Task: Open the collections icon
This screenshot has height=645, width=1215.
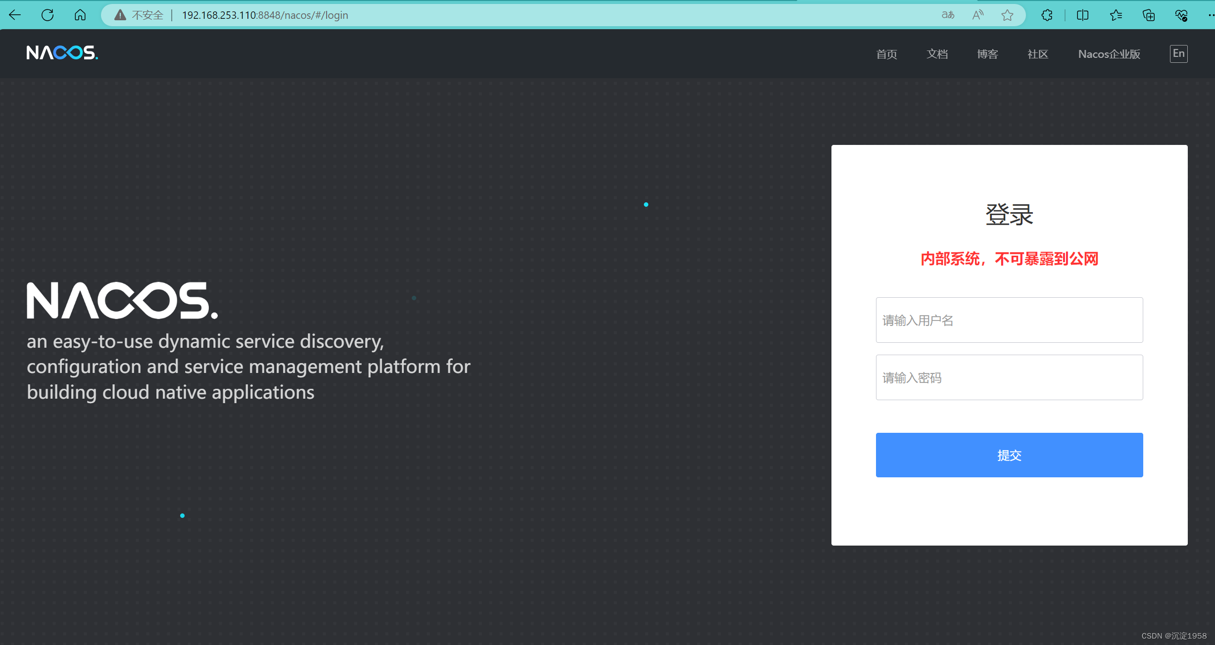Action: 1149,15
